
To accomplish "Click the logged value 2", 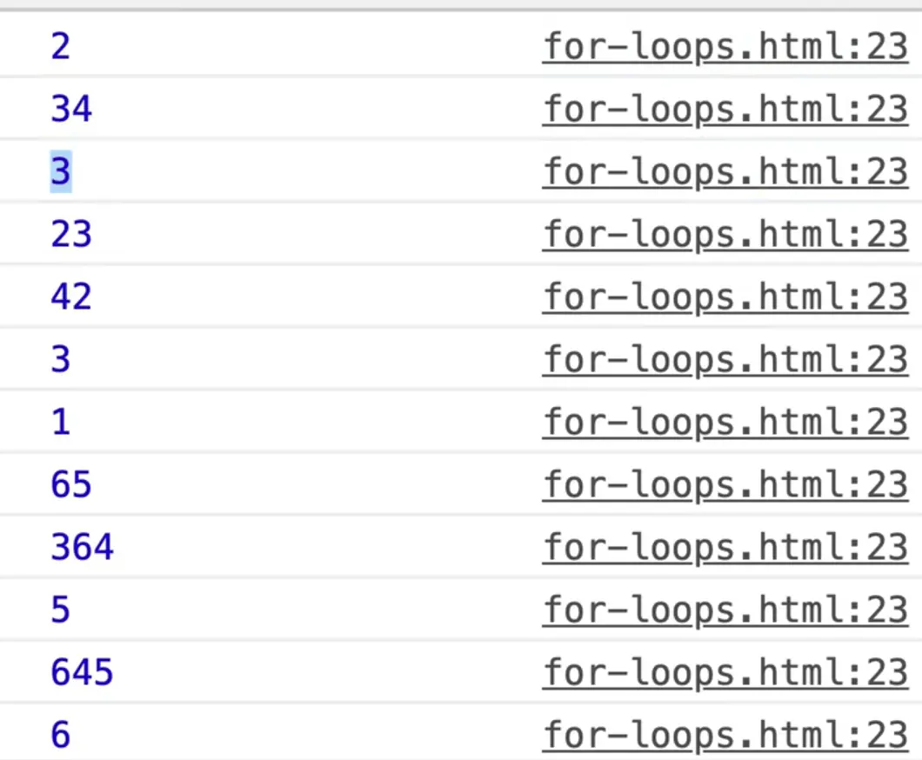I will (x=60, y=47).
